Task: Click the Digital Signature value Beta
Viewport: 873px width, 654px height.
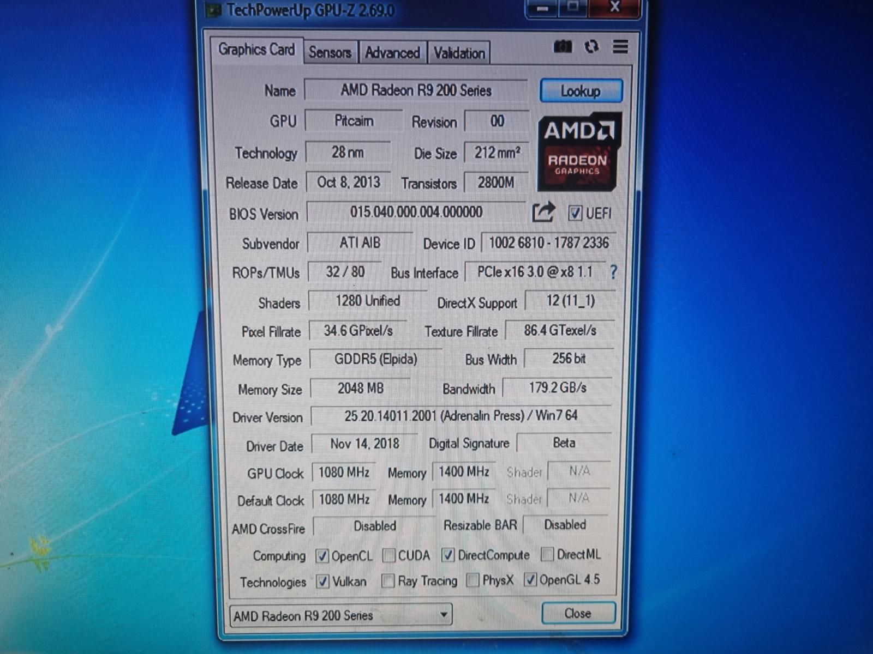Action: tap(564, 443)
